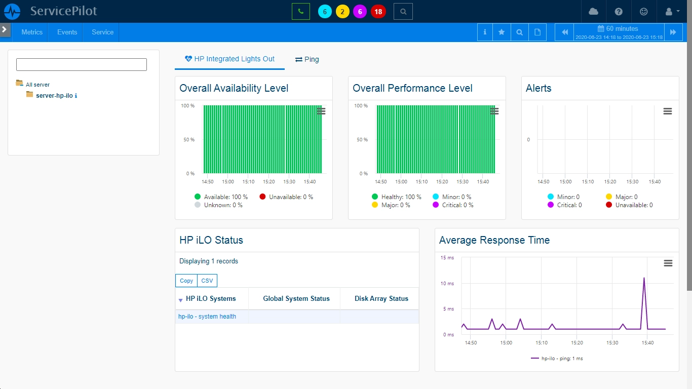692x389 pixels.
Task: Click the red 18 alerts badge
Action: point(378,12)
